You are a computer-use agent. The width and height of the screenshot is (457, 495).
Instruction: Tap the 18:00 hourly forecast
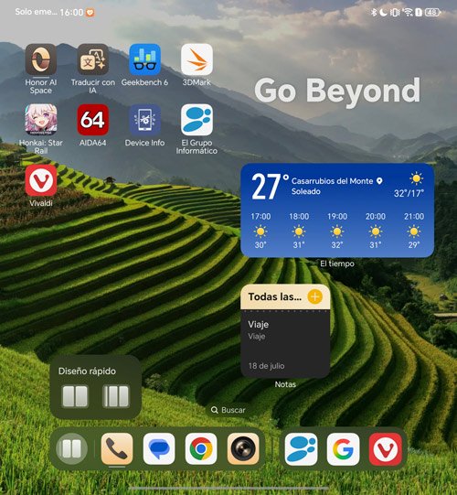tap(299, 231)
